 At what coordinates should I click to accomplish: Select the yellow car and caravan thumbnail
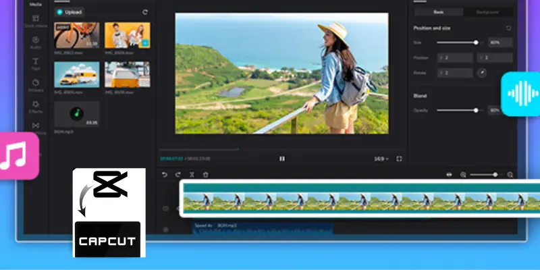pyautogui.click(x=77, y=75)
